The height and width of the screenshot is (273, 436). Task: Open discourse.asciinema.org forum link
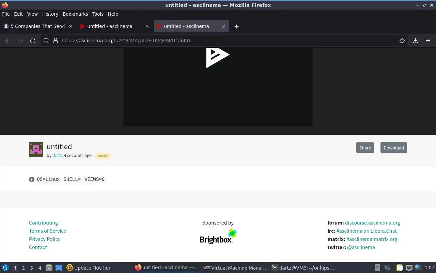click(373, 223)
